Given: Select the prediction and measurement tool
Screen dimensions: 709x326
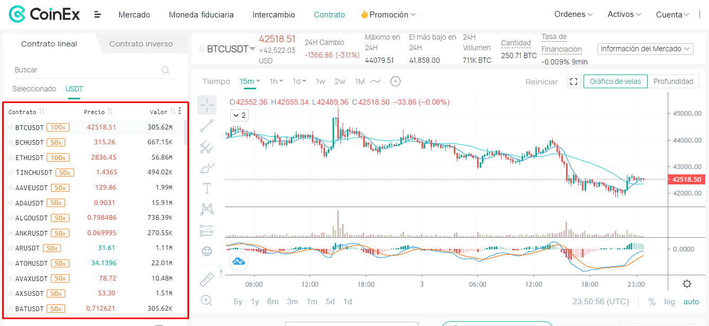Looking at the screenshot, I should coord(207,230).
